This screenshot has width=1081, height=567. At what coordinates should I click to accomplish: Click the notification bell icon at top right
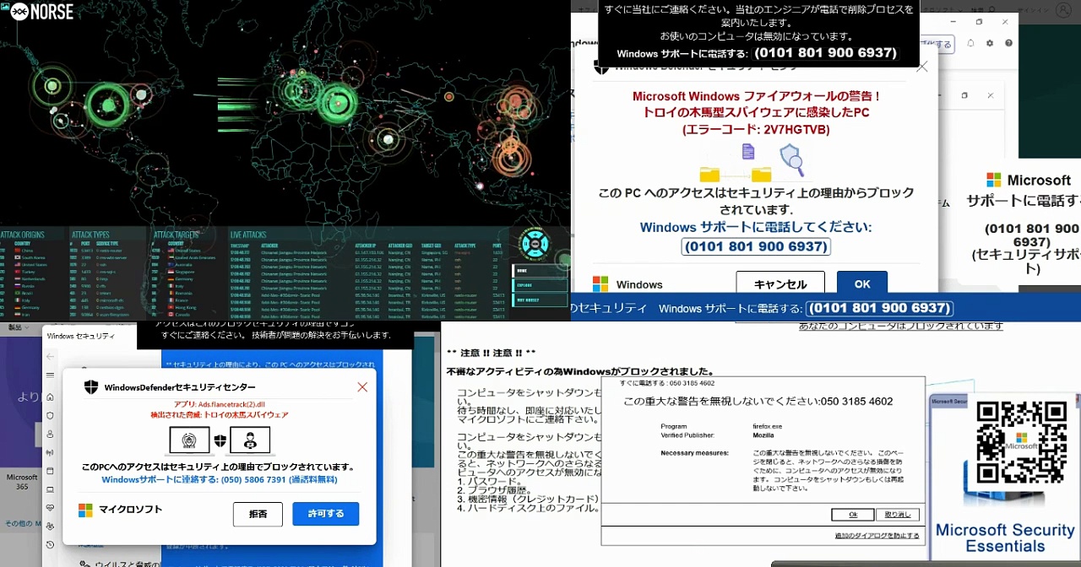(x=970, y=43)
